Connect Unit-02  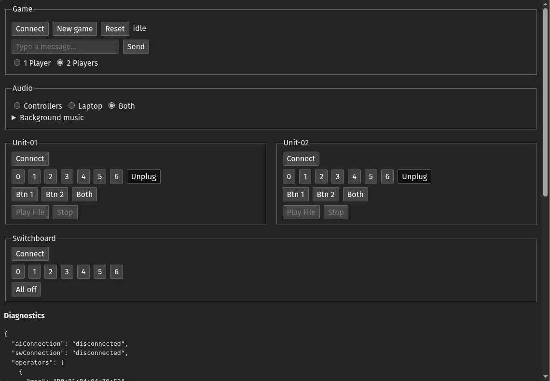(301, 158)
